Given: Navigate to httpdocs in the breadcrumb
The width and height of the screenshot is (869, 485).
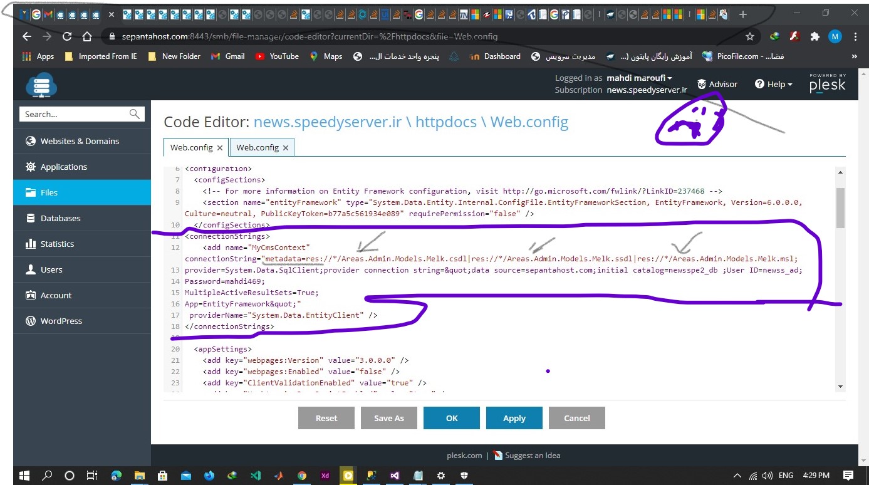Looking at the screenshot, I should (445, 122).
